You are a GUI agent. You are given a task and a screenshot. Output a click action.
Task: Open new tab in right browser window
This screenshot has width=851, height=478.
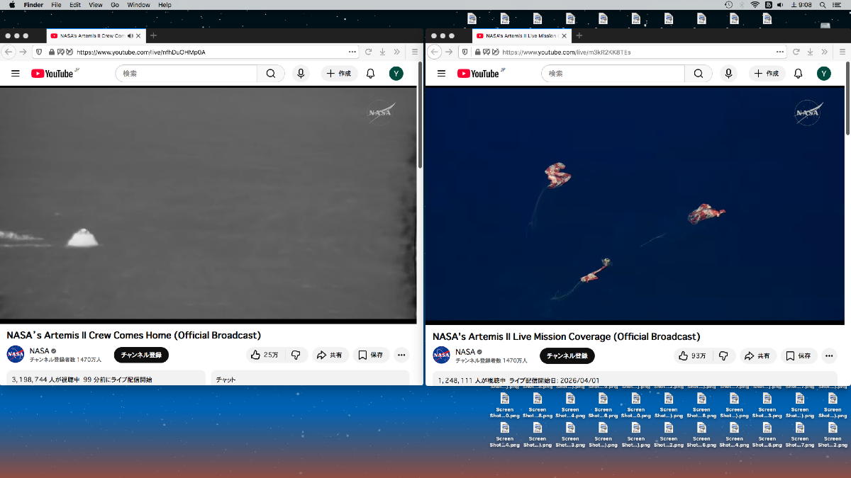[579, 35]
